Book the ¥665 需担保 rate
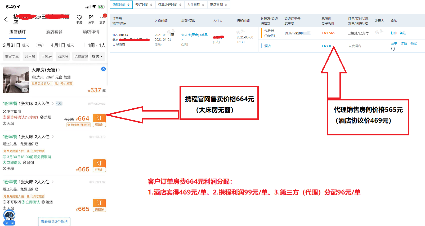Image resolution: width=425 pixels, height=226 pixels. point(99,205)
